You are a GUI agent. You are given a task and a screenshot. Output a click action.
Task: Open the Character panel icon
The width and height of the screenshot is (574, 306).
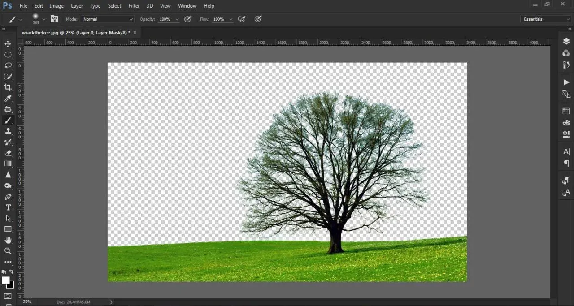coord(566,152)
